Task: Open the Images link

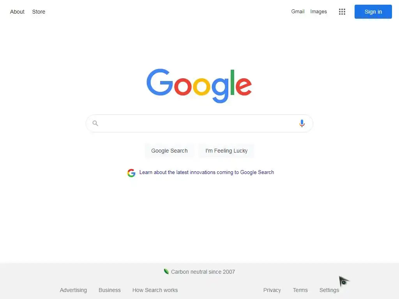Action: (318, 11)
